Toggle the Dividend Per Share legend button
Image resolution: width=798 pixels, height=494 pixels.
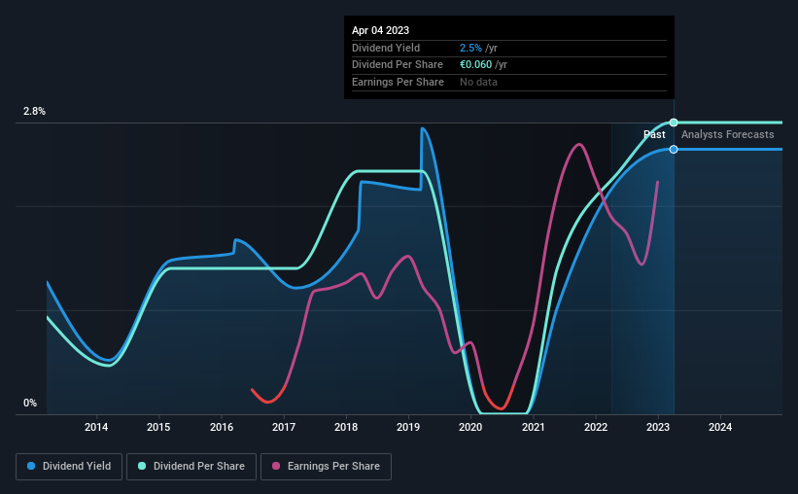[191, 467]
